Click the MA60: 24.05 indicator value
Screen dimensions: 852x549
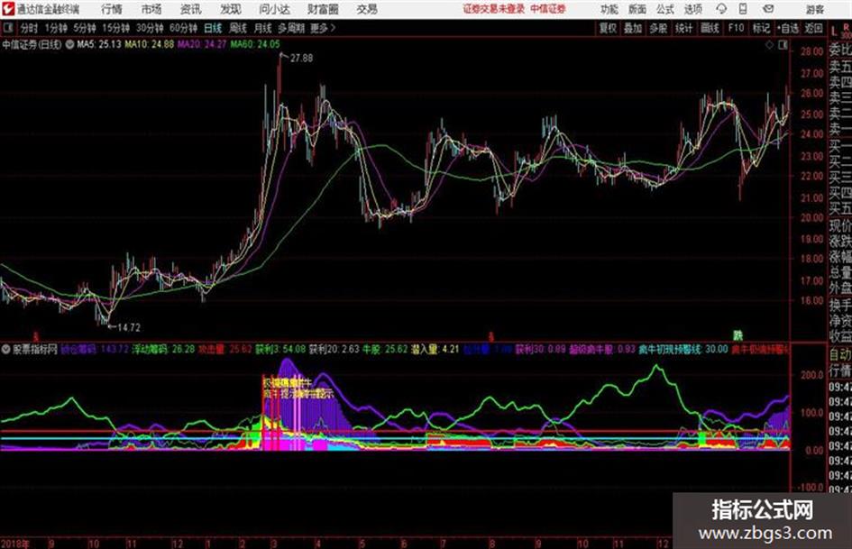point(255,44)
